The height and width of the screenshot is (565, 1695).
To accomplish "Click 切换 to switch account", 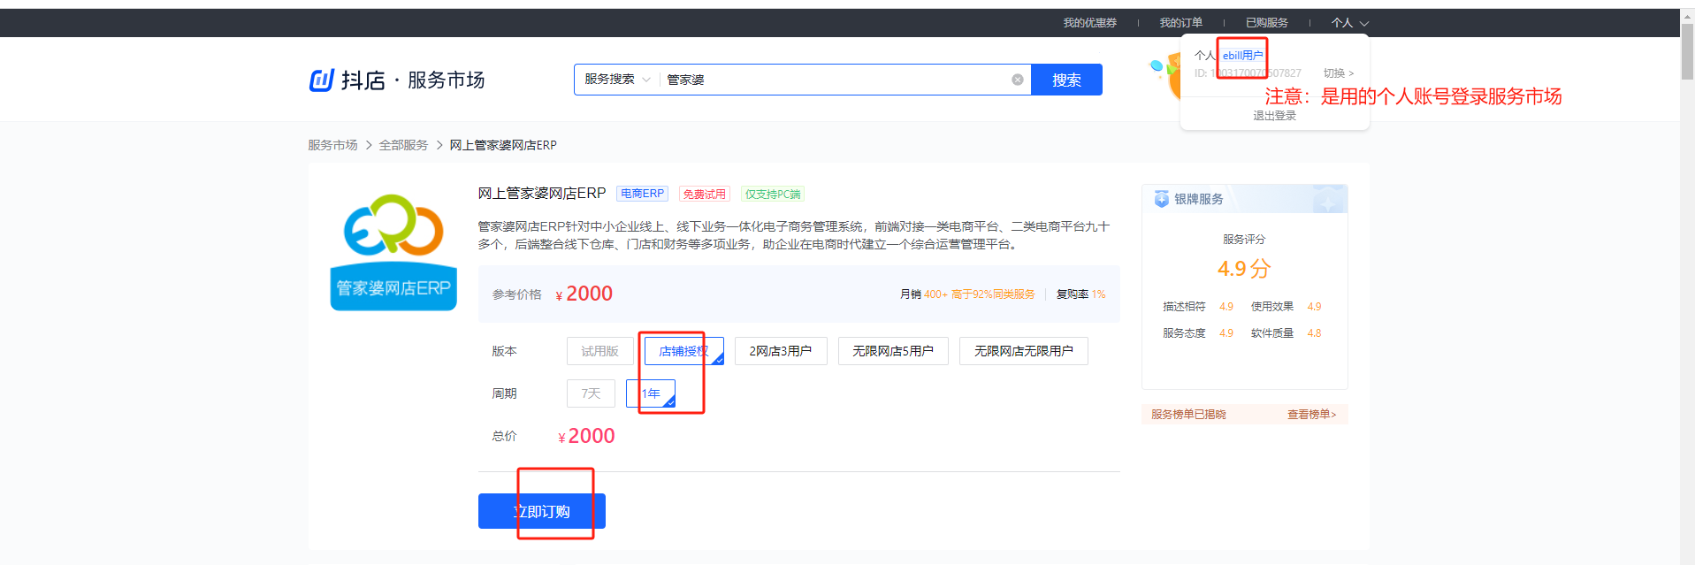I will [1338, 73].
